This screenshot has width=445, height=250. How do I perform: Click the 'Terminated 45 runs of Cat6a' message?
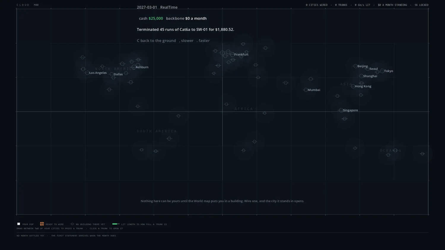[x=185, y=29]
